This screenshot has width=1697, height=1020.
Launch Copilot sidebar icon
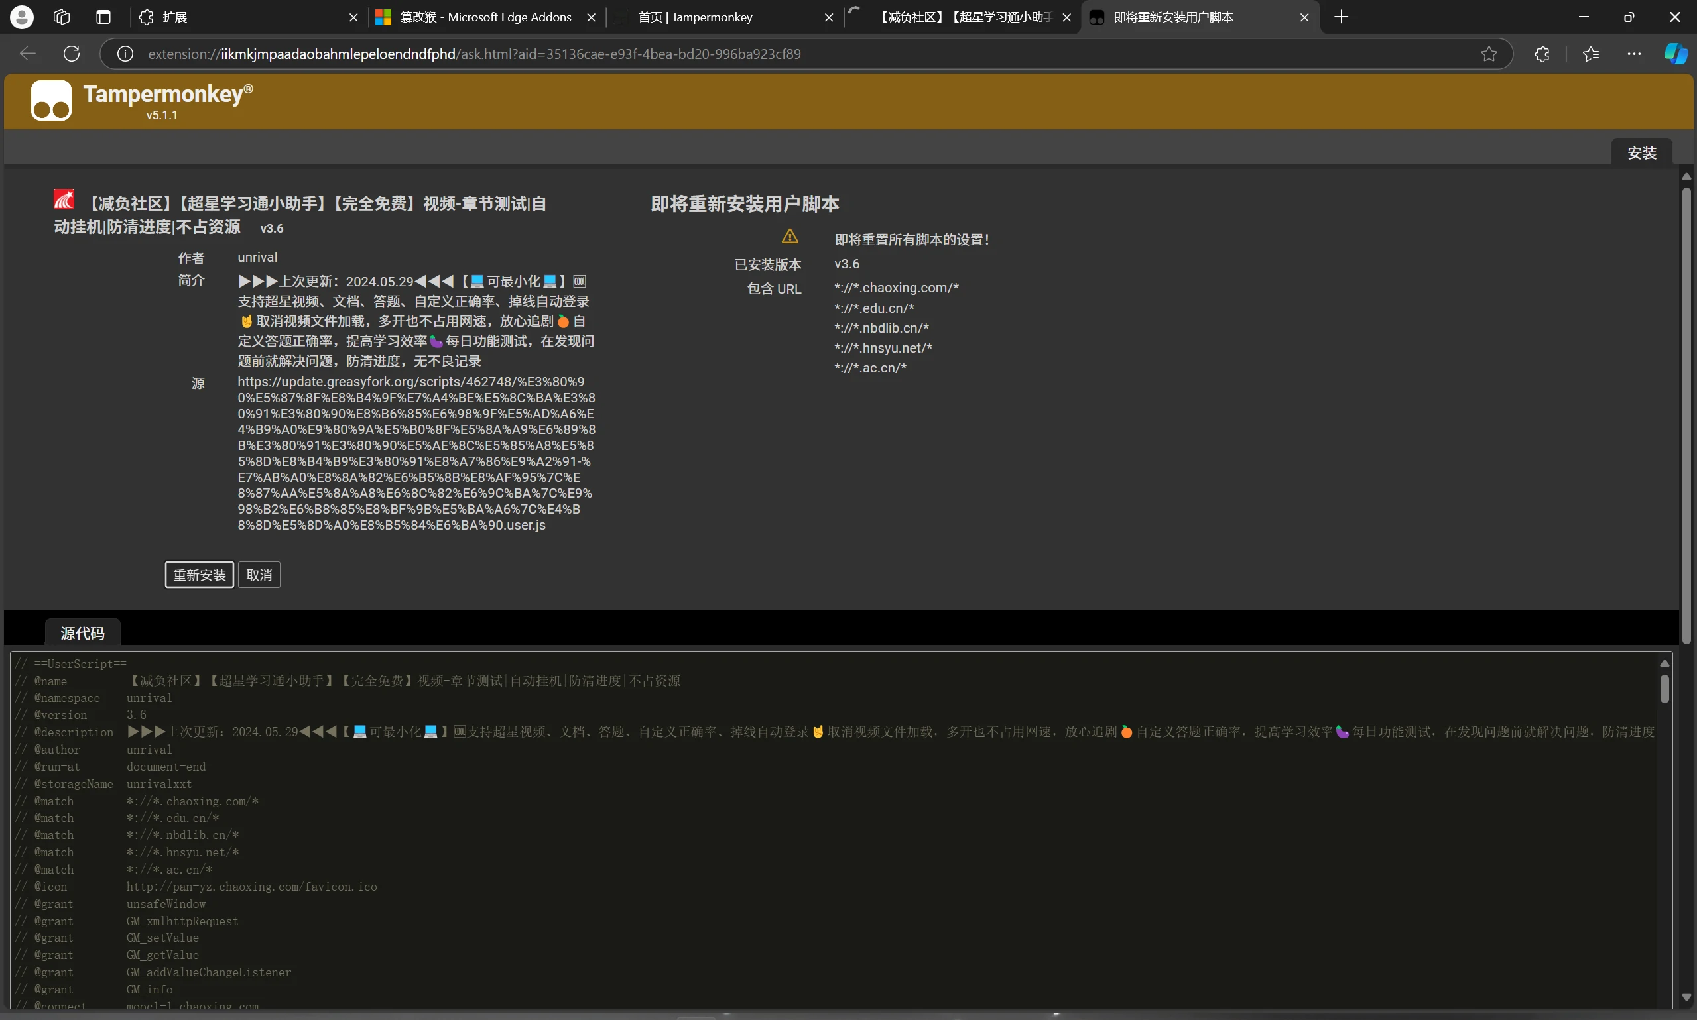click(1675, 54)
